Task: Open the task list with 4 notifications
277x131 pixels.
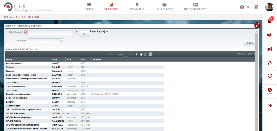Action: pos(270,21)
